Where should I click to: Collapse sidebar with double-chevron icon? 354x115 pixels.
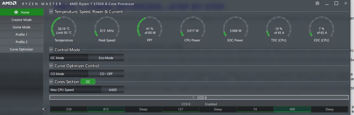coord(43,109)
